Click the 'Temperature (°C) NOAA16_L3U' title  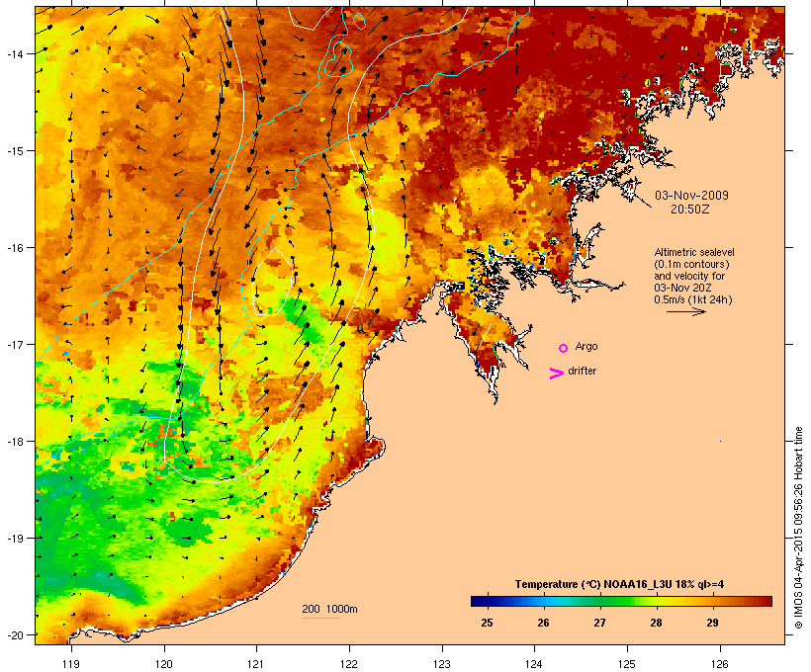593,584
